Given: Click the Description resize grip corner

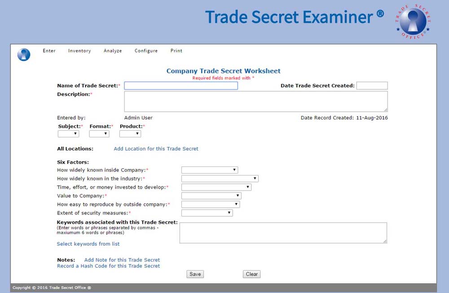Looking at the screenshot, I should (386, 110).
